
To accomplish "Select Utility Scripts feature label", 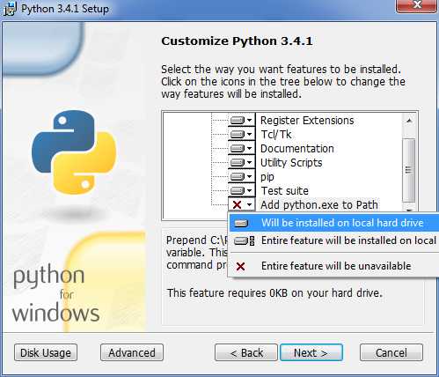I will tap(291, 163).
